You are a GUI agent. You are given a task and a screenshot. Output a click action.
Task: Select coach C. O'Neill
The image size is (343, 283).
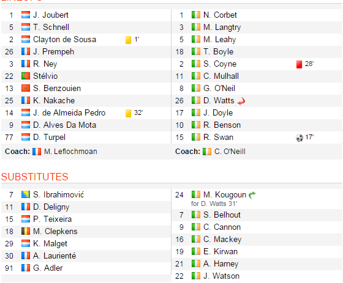(x=230, y=152)
